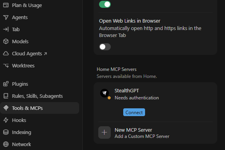
Task: Click the StealthGPT server logo
Action: (105, 93)
